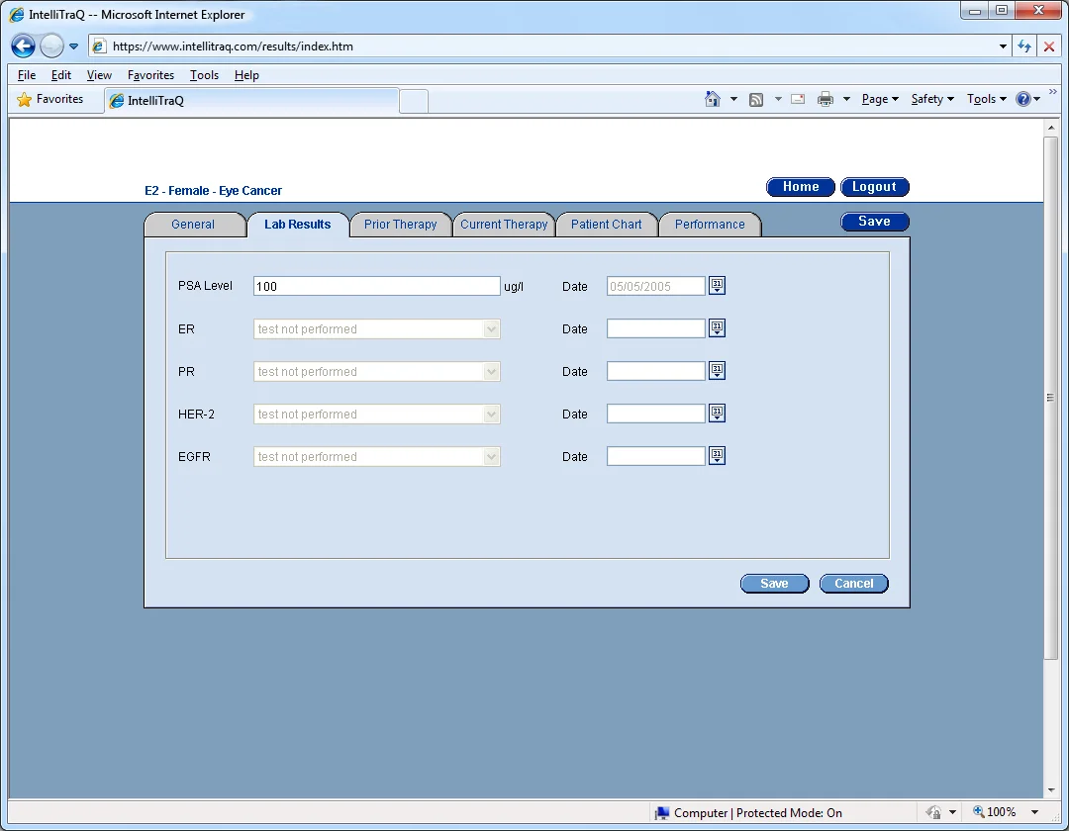Open the View menu
Viewport: 1069px width, 831px height.
point(99,75)
